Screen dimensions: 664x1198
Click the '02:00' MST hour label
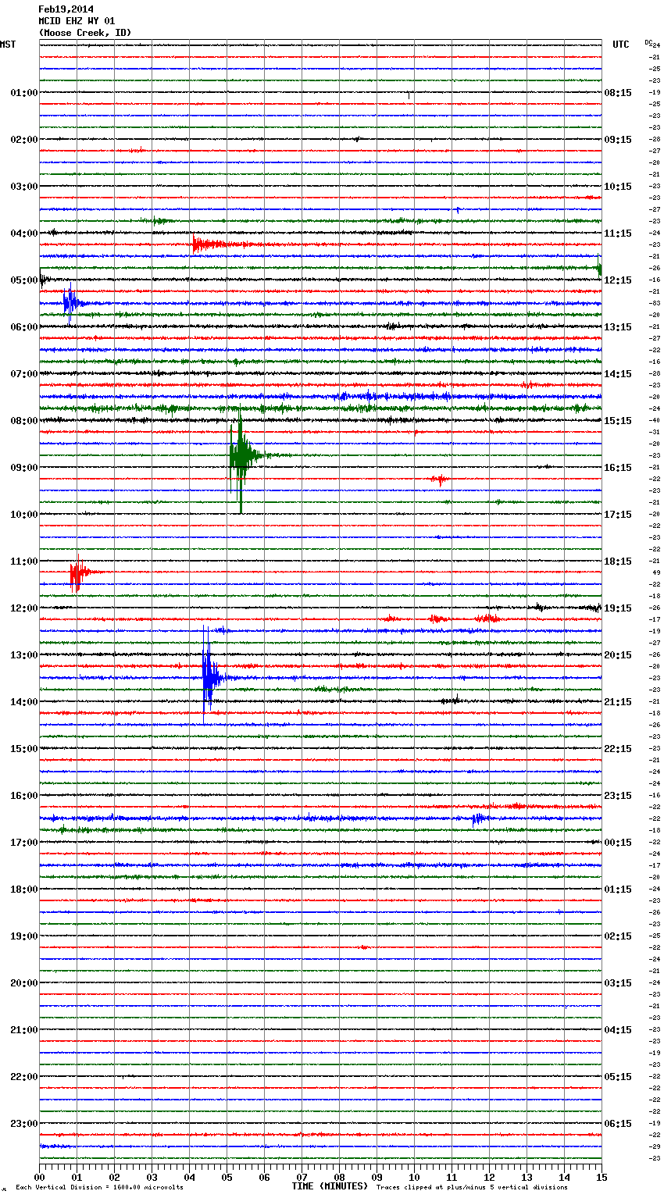point(24,140)
